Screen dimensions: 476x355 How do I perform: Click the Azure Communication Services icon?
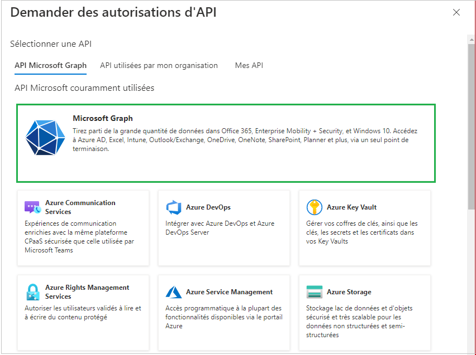33,207
